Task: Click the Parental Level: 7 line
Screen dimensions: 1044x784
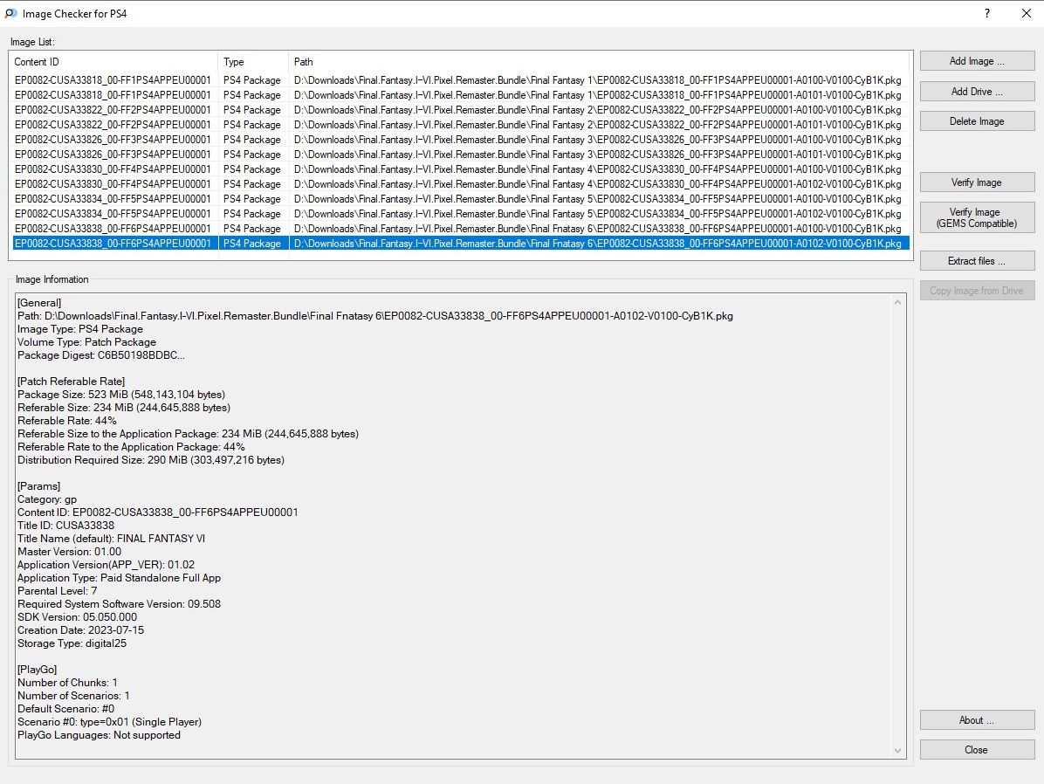Action: point(58,591)
